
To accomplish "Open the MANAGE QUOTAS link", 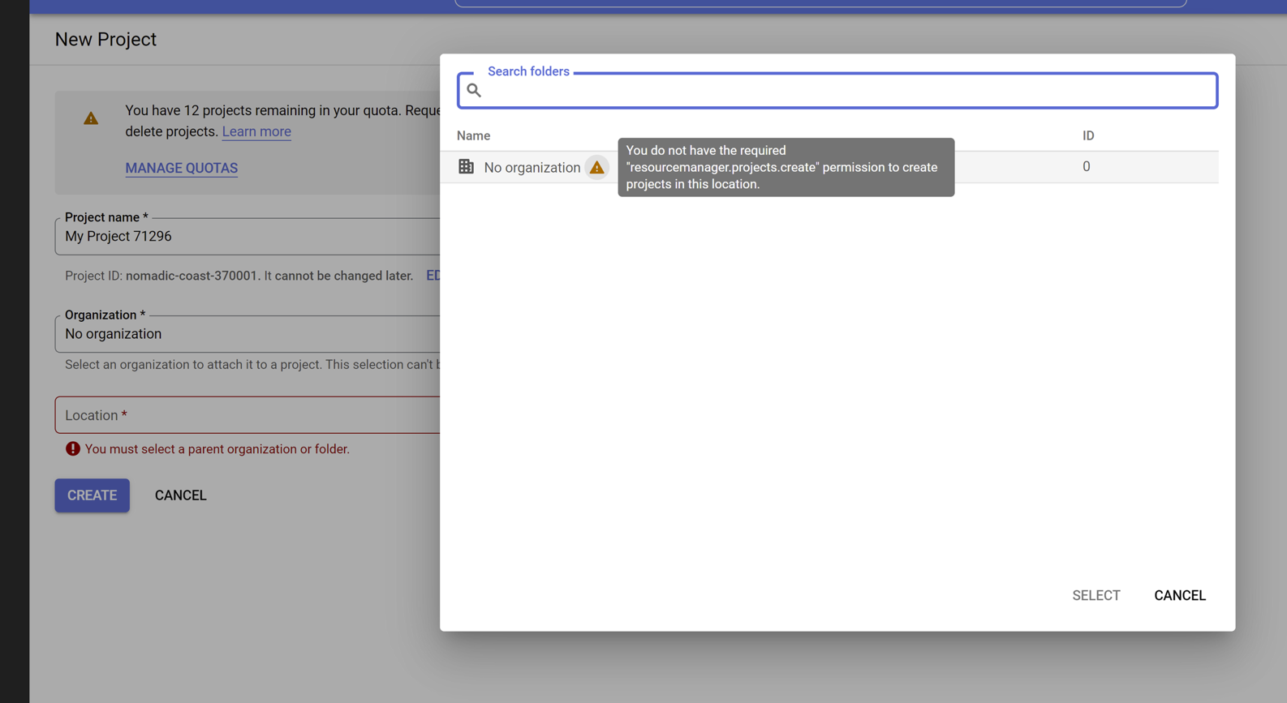I will (x=181, y=169).
